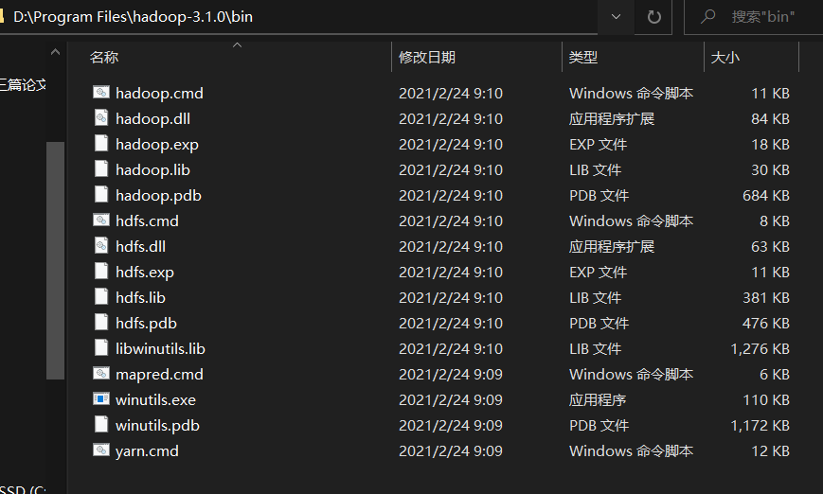
Task: Click the hdfs.lib file icon
Action: (x=101, y=296)
